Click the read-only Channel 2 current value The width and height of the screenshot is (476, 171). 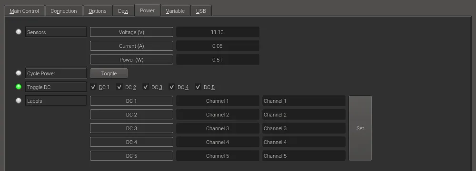click(218, 115)
